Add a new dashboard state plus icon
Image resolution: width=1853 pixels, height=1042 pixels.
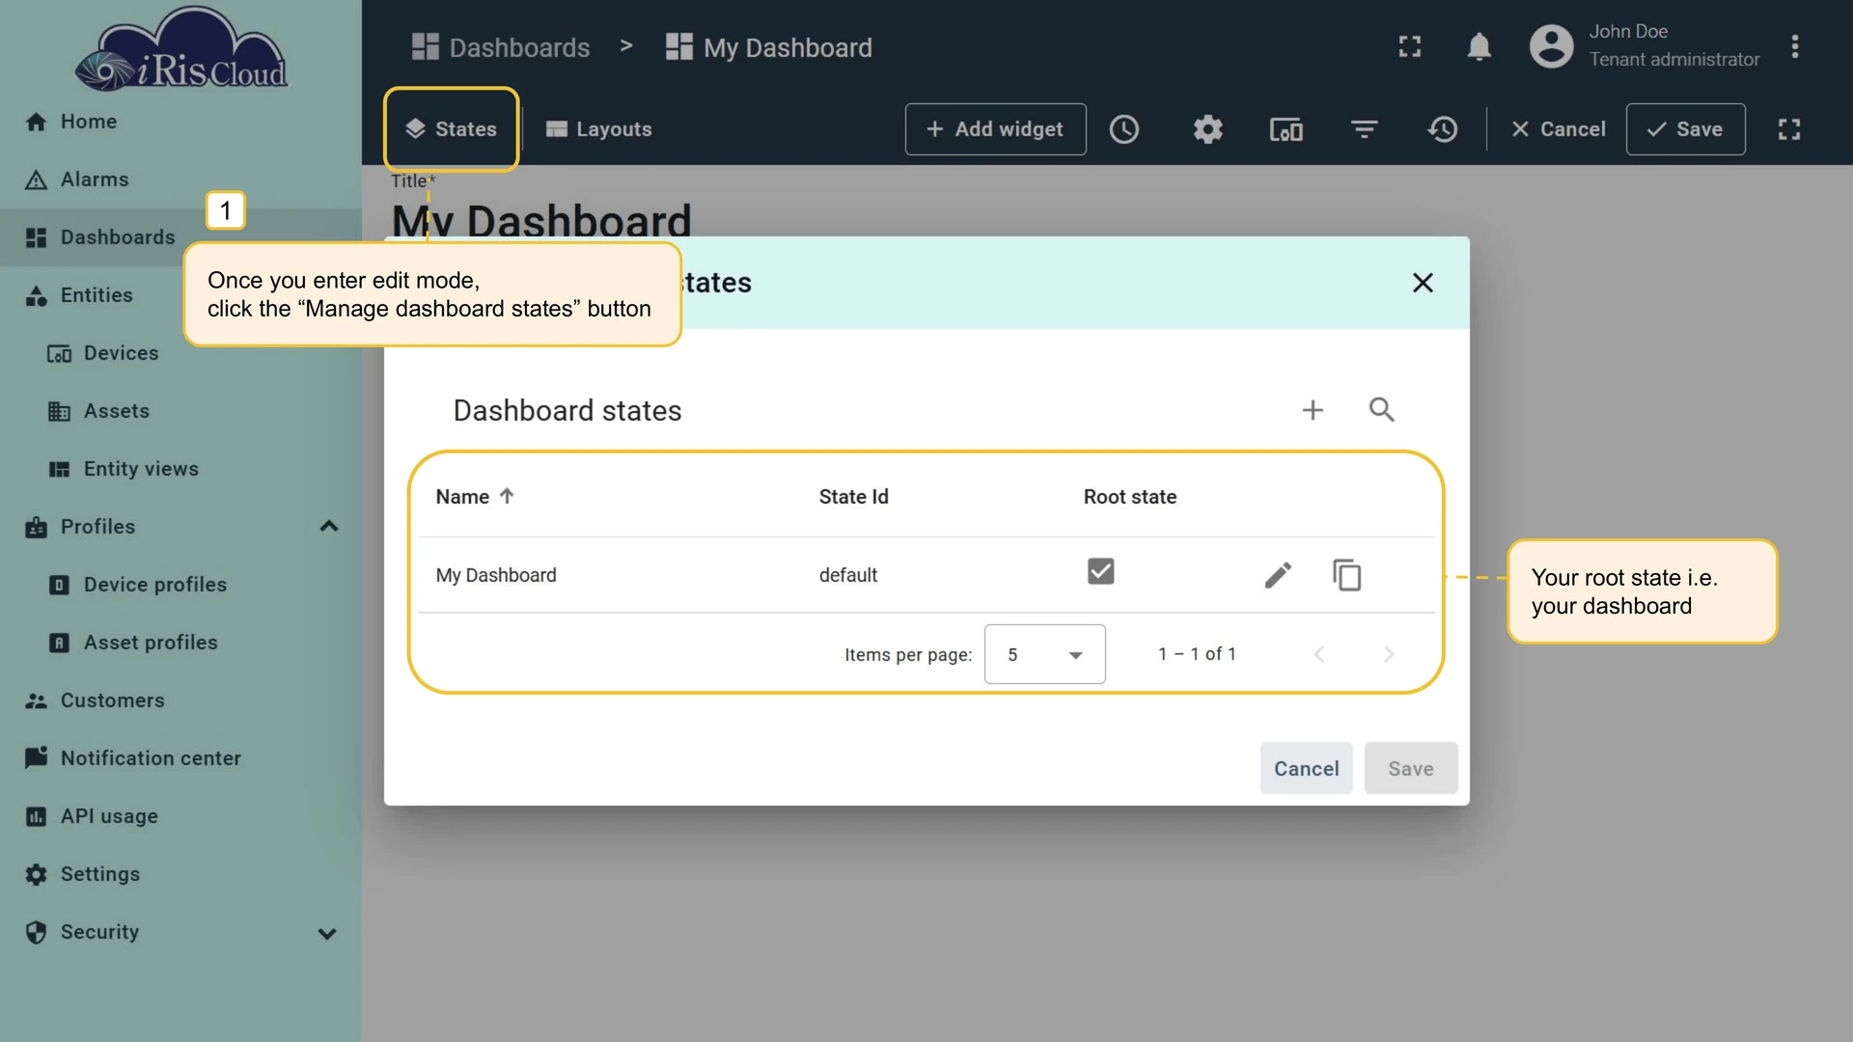point(1313,410)
